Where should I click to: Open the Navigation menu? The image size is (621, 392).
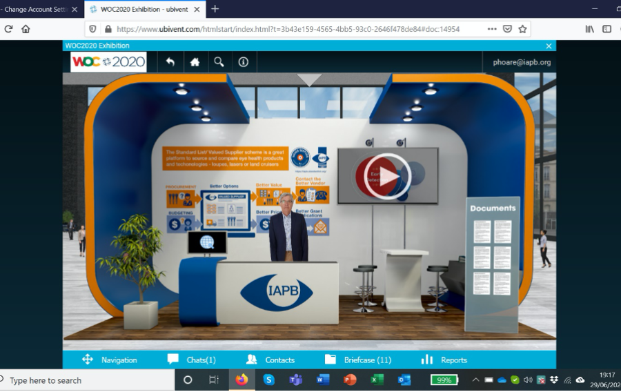(x=109, y=360)
